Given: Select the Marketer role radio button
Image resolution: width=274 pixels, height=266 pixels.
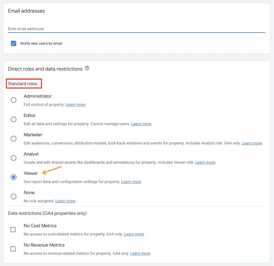Looking at the screenshot, I should [x=13, y=139].
